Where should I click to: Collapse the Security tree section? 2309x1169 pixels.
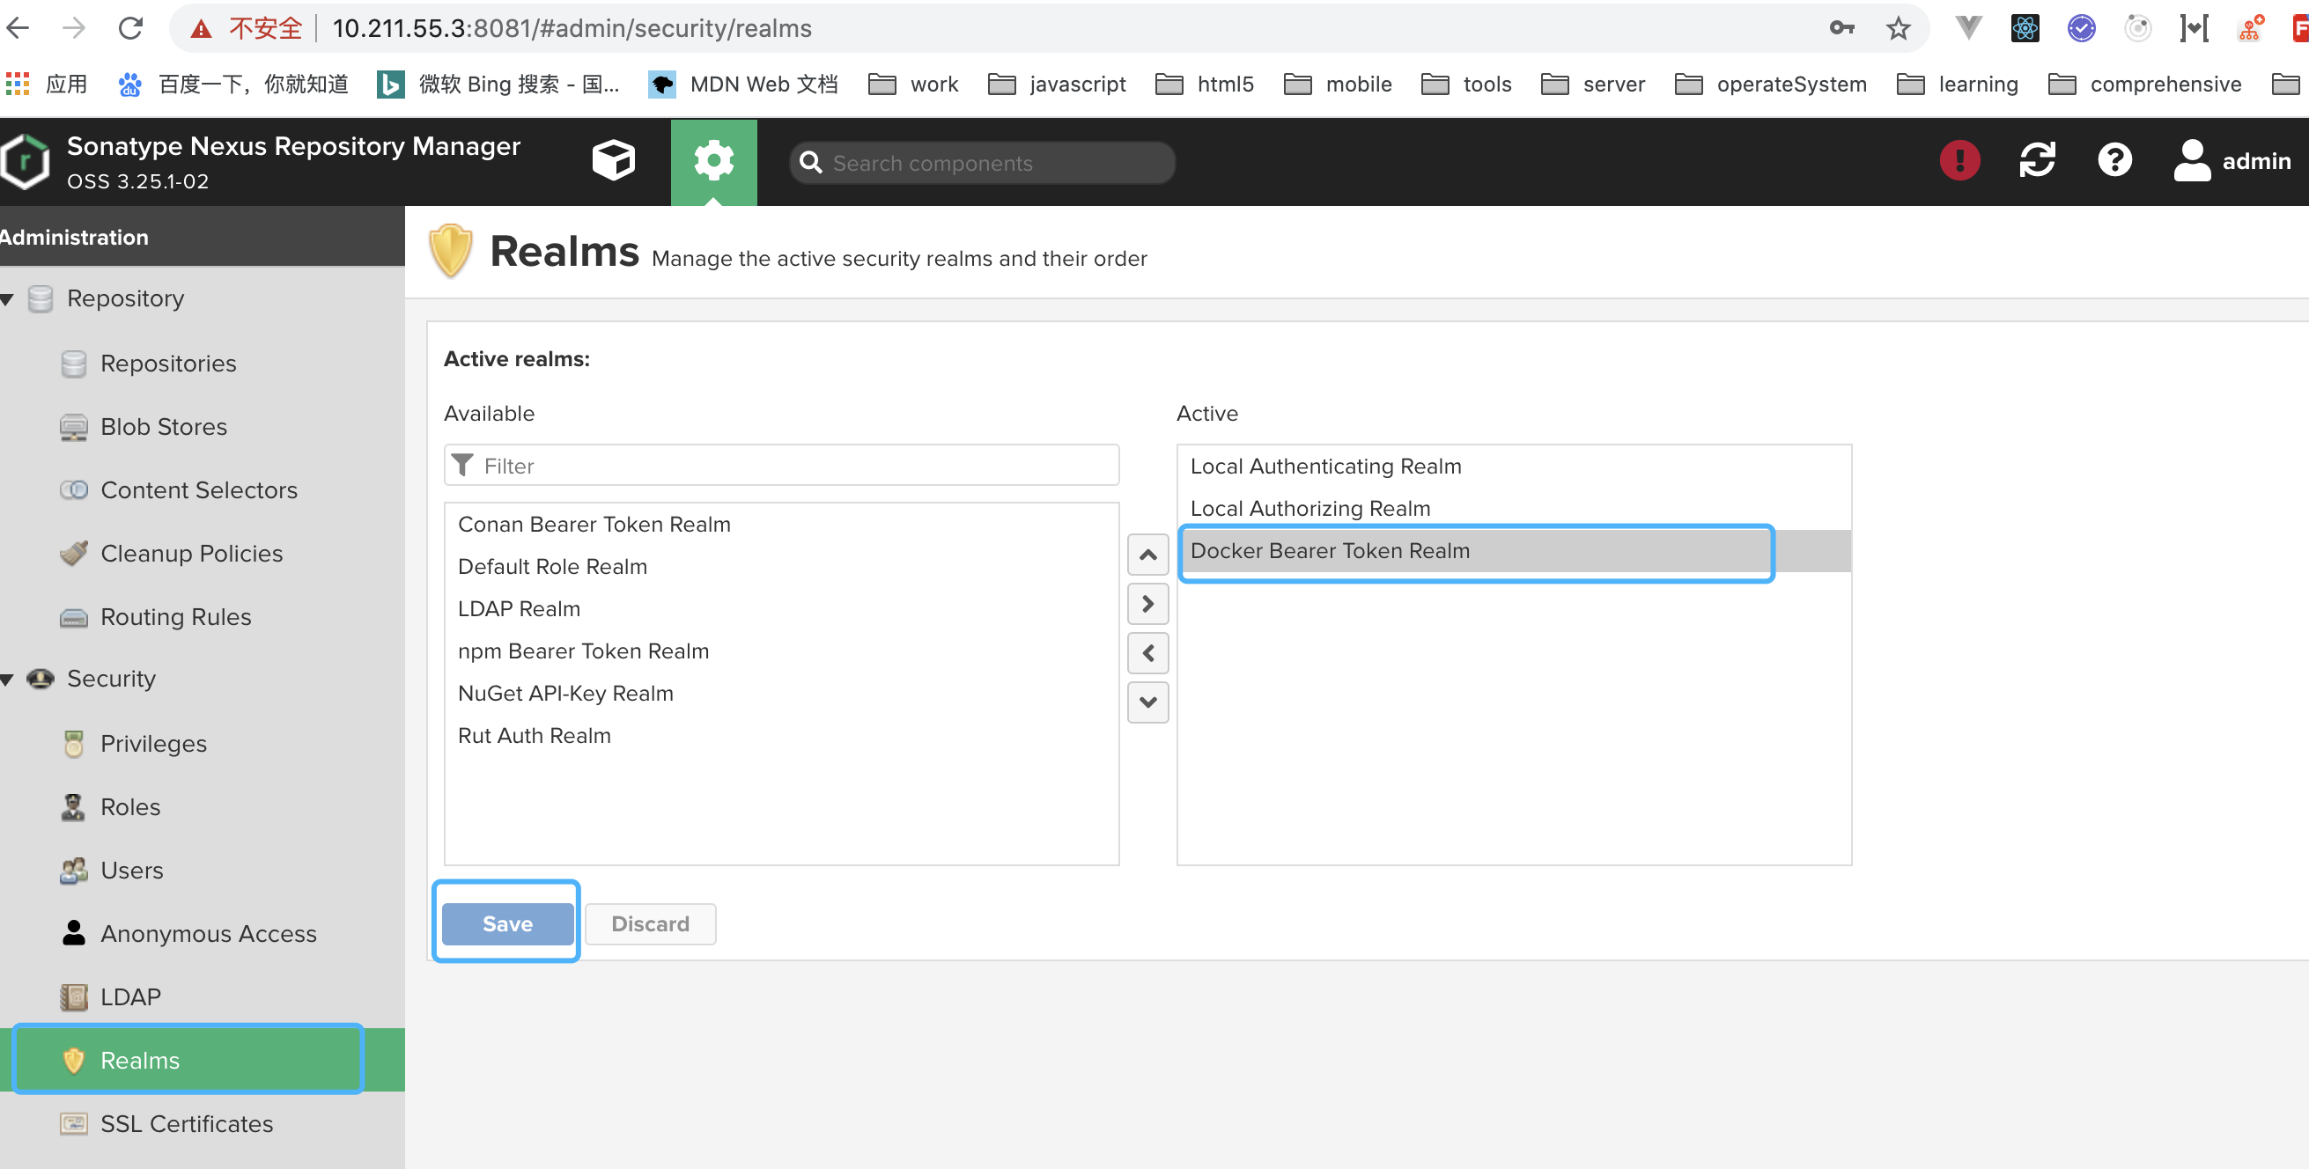(x=7, y=680)
